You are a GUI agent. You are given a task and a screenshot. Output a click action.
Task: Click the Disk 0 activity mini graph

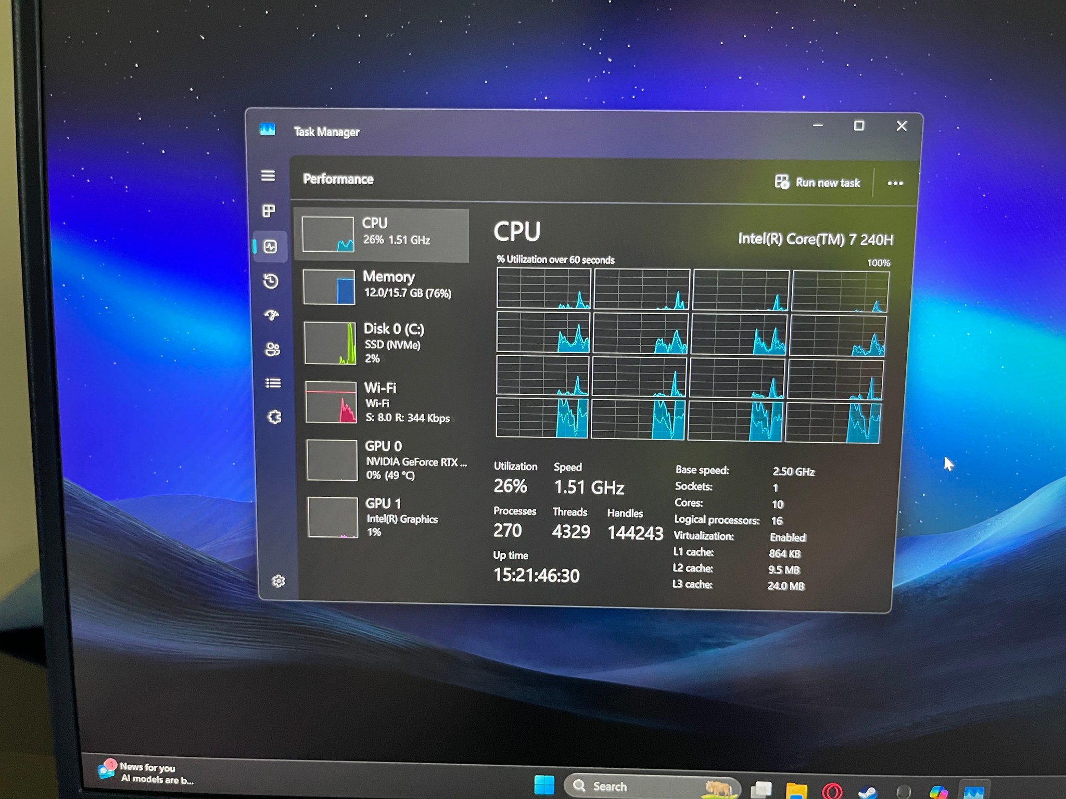pos(331,343)
